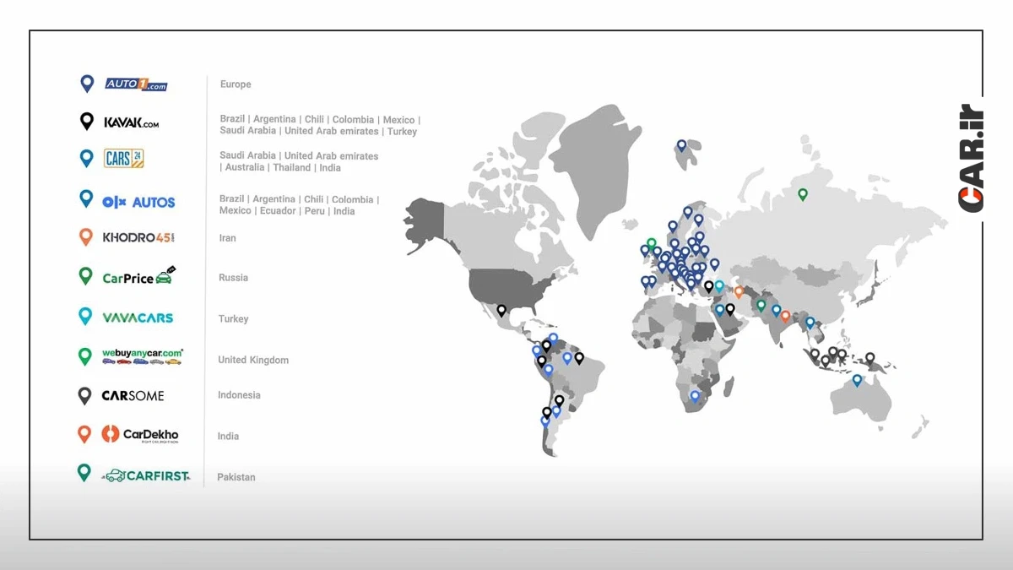Click the 'Turkey' label next to VAVACARS
This screenshot has height=570, width=1013.
[234, 319]
